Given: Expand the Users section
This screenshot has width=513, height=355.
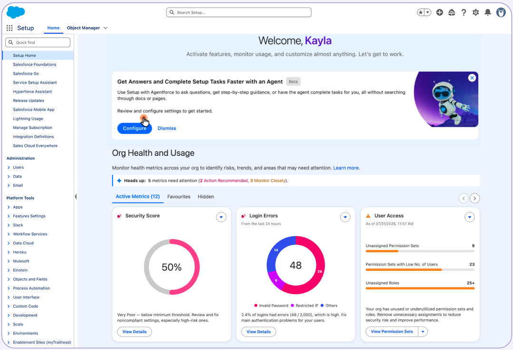Looking at the screenshot, I should (x=9, y=167).
